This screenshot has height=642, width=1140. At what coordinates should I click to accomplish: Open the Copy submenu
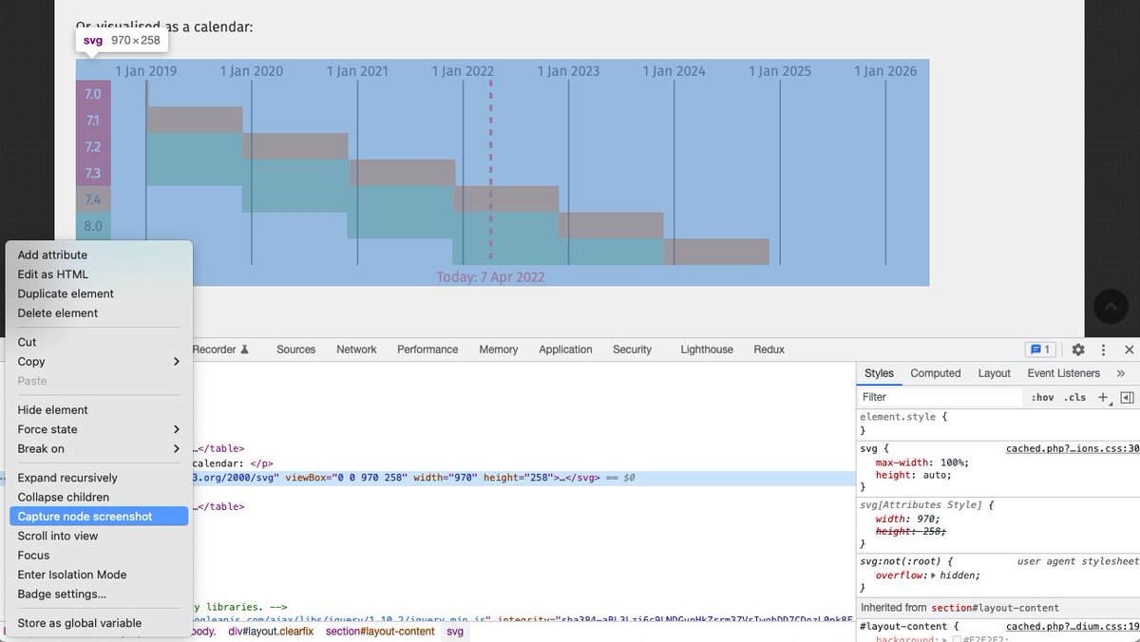[x=99, y=361]
